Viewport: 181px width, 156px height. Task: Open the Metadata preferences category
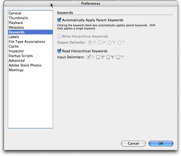(16, 27)
